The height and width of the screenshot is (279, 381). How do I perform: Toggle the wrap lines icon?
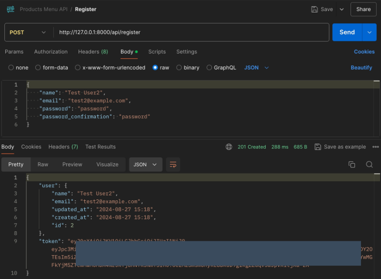(x=173, y=165)
